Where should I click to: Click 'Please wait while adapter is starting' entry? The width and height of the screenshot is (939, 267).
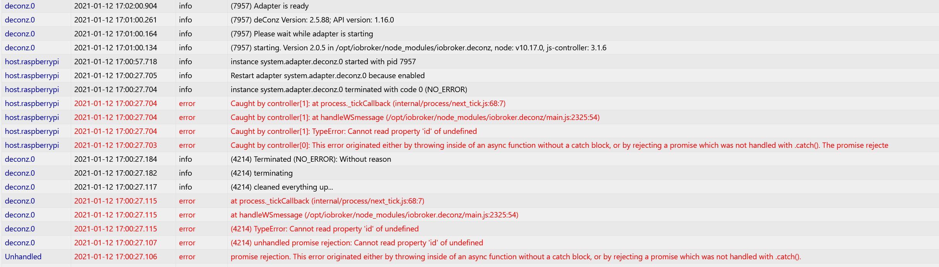(302, 34)
